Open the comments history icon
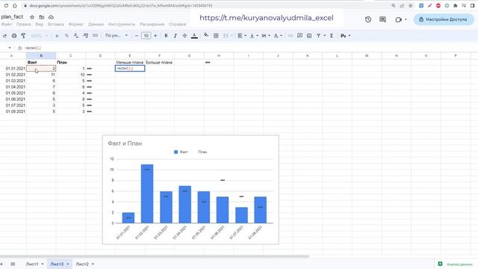Viewport: 478px width, 269px height. [x=382, y=19]
